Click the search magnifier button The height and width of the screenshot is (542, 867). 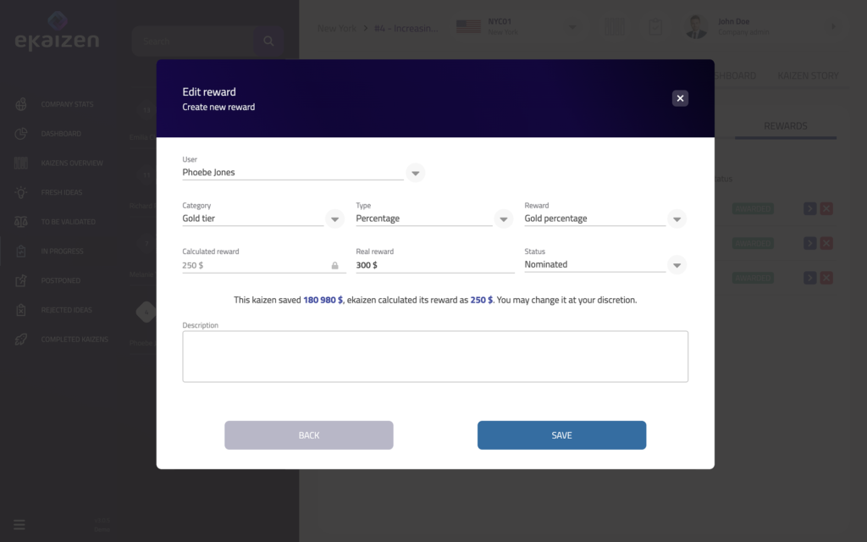click(268, 41)
